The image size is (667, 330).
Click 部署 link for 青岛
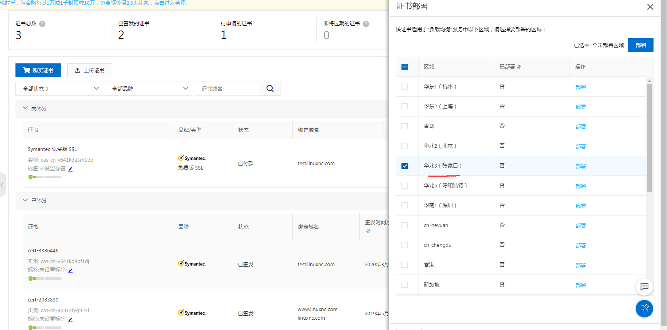(x=581, y=127)
